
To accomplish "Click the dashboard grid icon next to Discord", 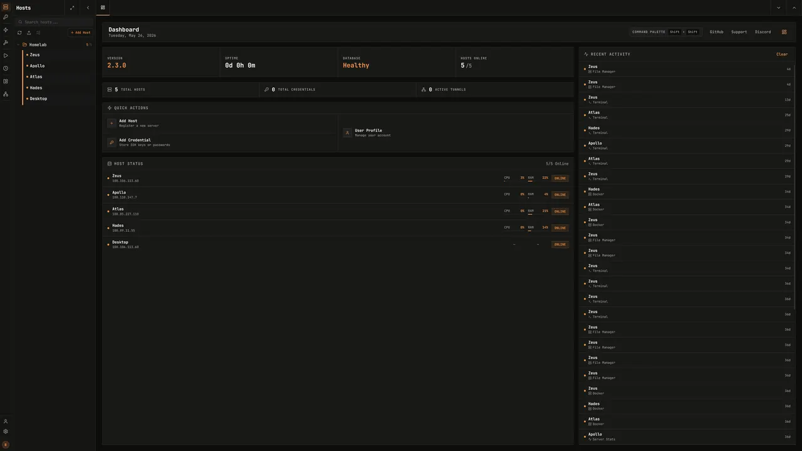I will (x=784, y=32).
